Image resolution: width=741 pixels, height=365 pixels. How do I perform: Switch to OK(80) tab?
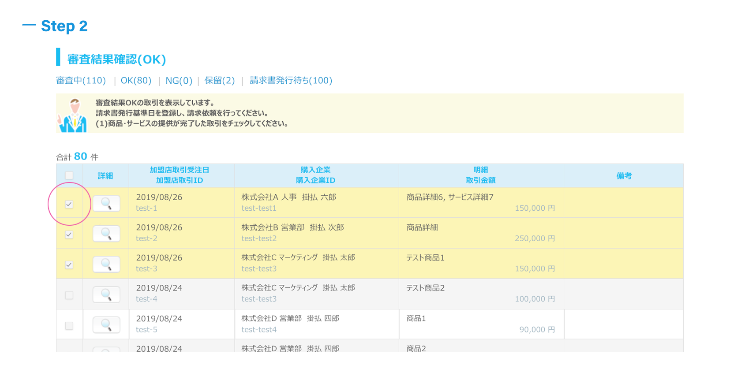click(136, 81)
